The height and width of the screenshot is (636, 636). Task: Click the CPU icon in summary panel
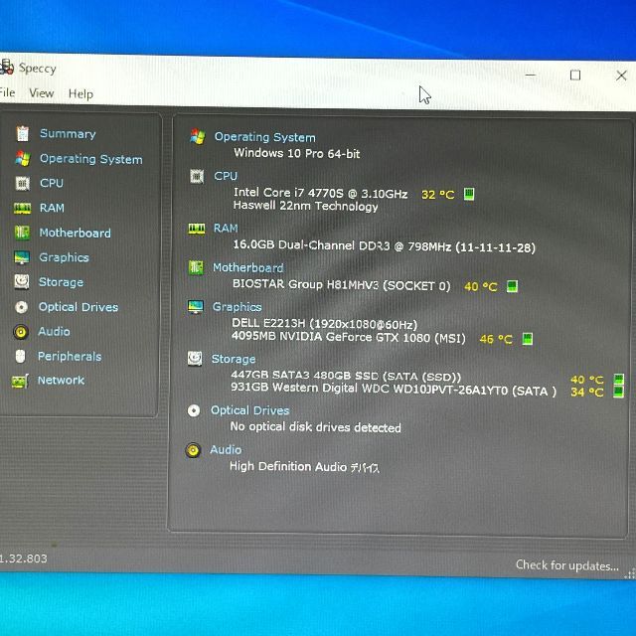[197, 176]
